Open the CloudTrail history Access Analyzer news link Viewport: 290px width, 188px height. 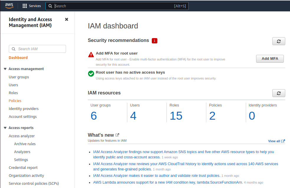pyautogui.click(x=185, y=167)
